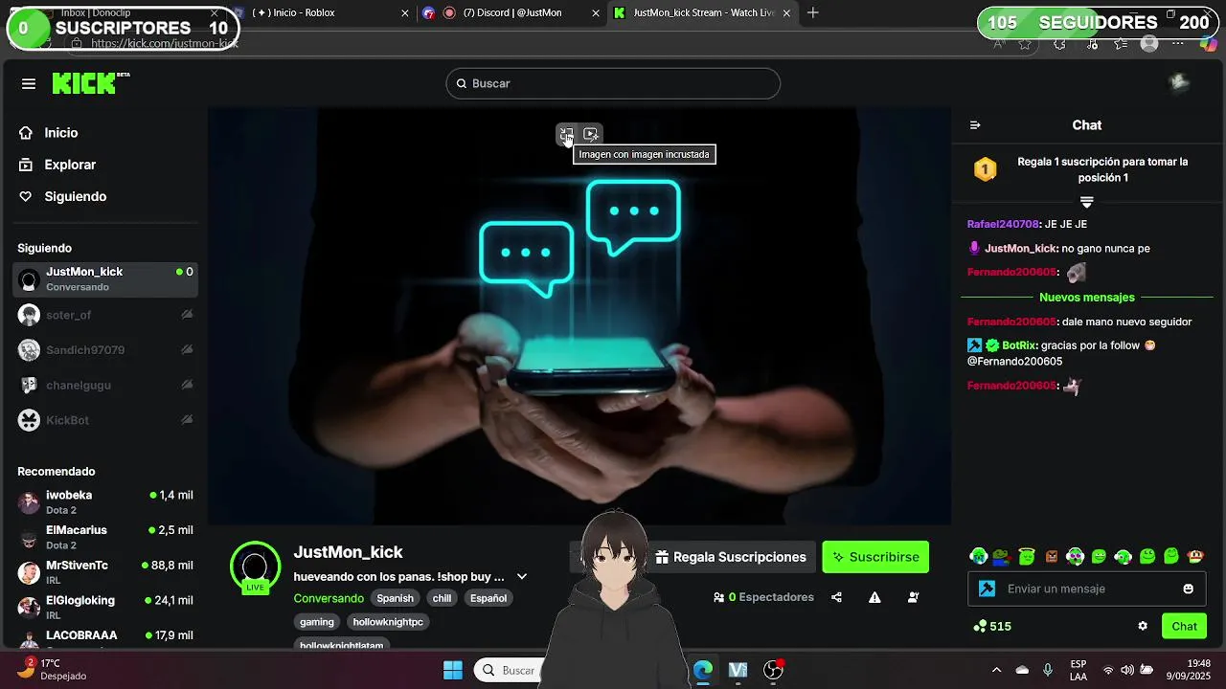Viewport: 1226px width, 689px height.
Task: Click the report warning triangle icon
Action: click(x=874, y=597)
